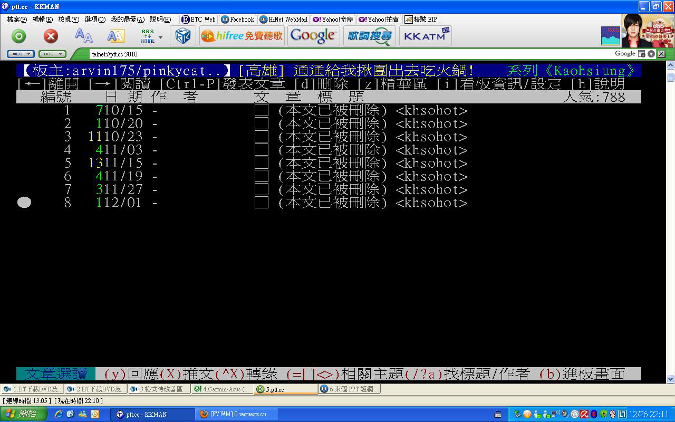Switch to tab 1.BT下載DVD及...
Viewport: 675px width, 422px height.
coord(32,389)
